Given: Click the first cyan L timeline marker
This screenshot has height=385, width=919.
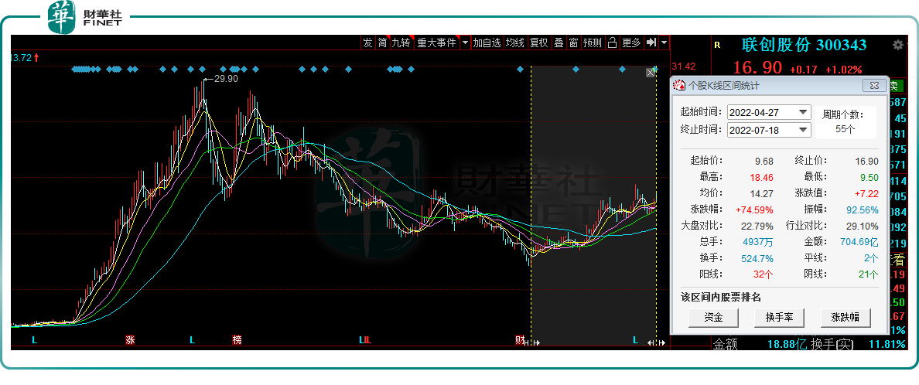Looking at the screenshot, I should click(35, 340).
